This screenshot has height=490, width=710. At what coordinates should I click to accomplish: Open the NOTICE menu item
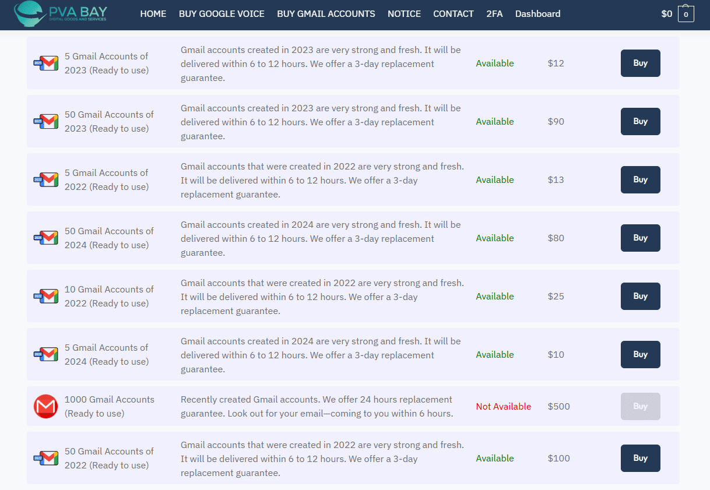pyautogui.click(x=404, y=14)
